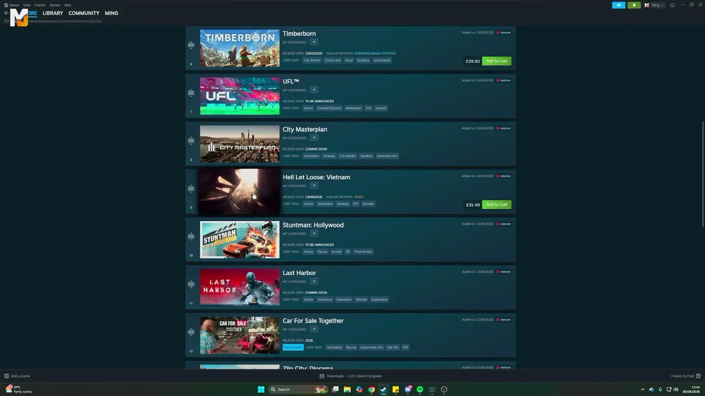Open the City Masterplan thumbnail
Image resolution: width=705 pixels, height=396 pixels.
240,144
